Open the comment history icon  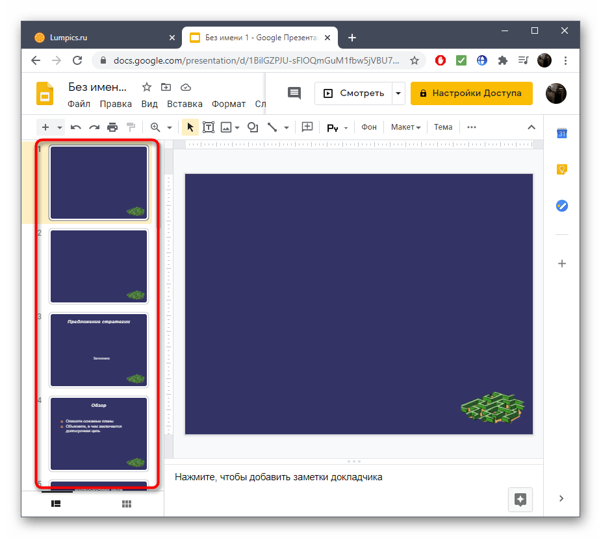[294, 93]
